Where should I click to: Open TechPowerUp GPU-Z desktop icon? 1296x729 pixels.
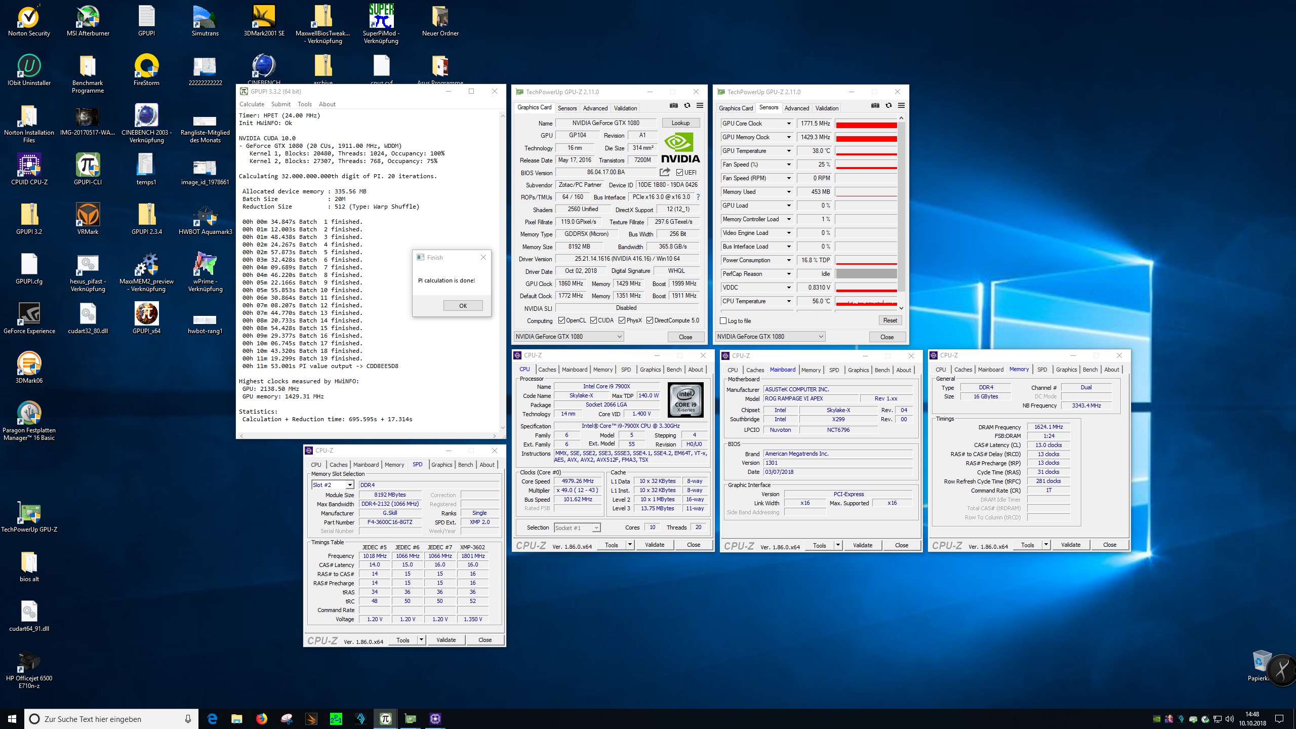click(x=29, y=517)
